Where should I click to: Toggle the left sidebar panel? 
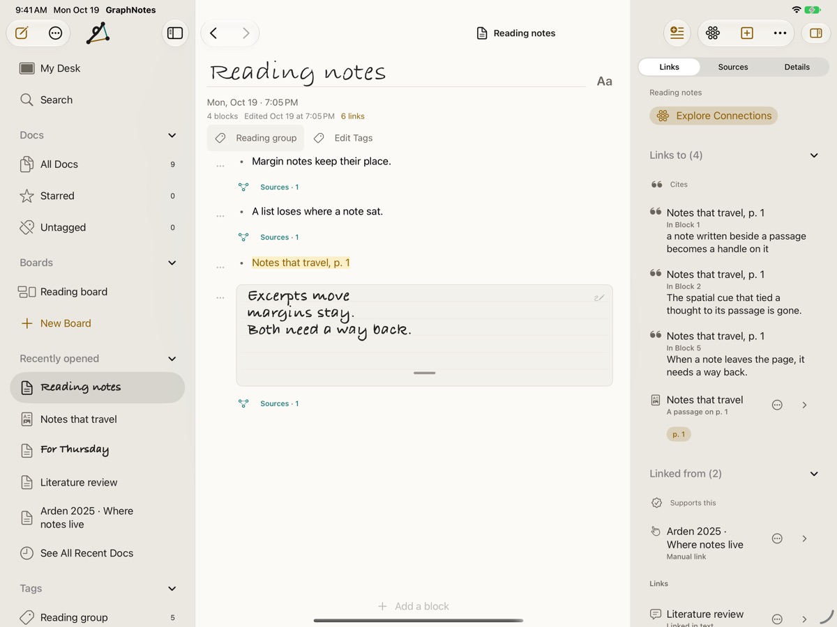175,33
